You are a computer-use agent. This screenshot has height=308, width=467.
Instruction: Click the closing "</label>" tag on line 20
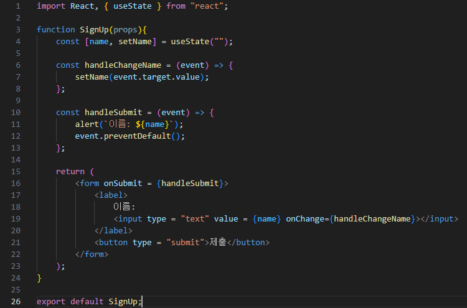[x=113, y=231]
